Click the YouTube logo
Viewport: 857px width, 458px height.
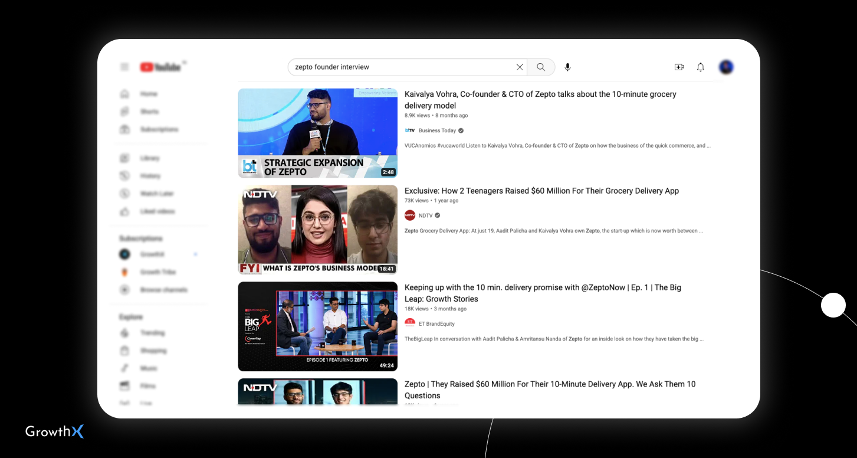[x=160, y=67]
